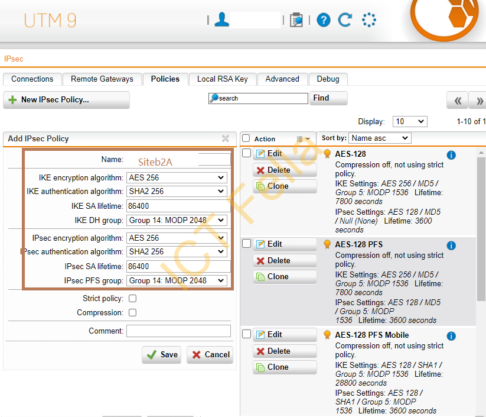Edit the AES-128 policy

click(285, 153)
